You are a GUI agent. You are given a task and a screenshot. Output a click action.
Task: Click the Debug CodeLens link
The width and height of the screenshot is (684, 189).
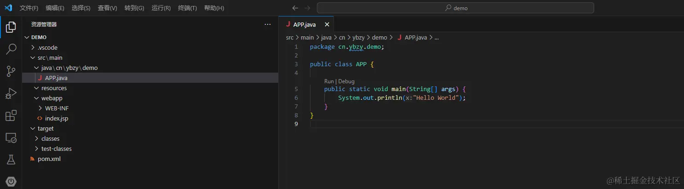pyautogui.click(x=346, y=81)
